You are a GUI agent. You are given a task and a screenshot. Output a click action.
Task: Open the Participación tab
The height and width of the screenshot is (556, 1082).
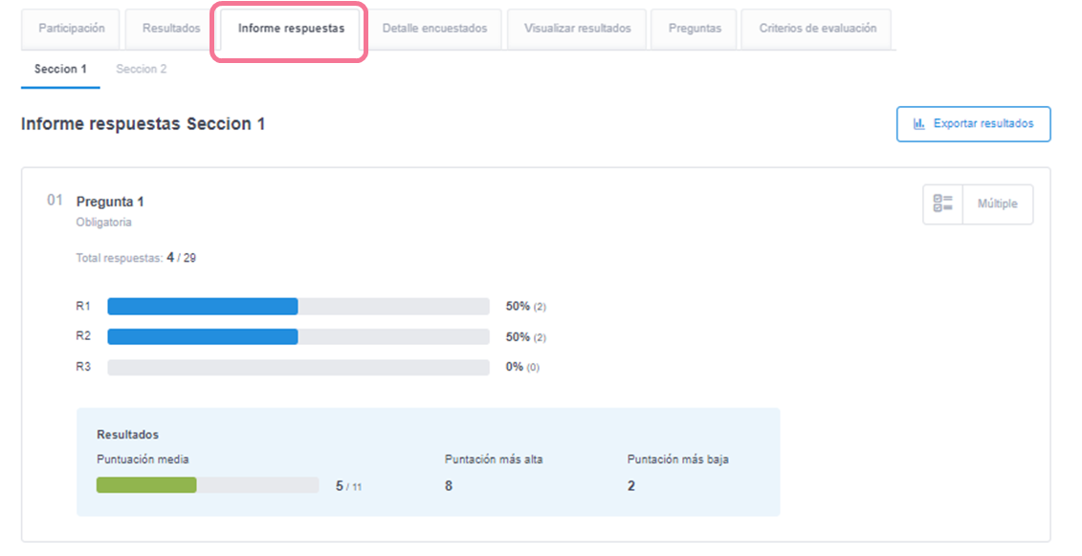(x=72, y=29)
